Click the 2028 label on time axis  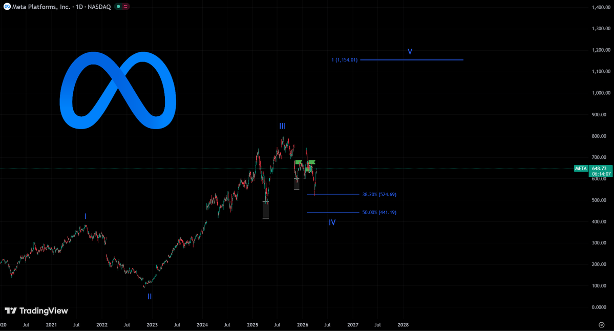[x=403, y=325]
